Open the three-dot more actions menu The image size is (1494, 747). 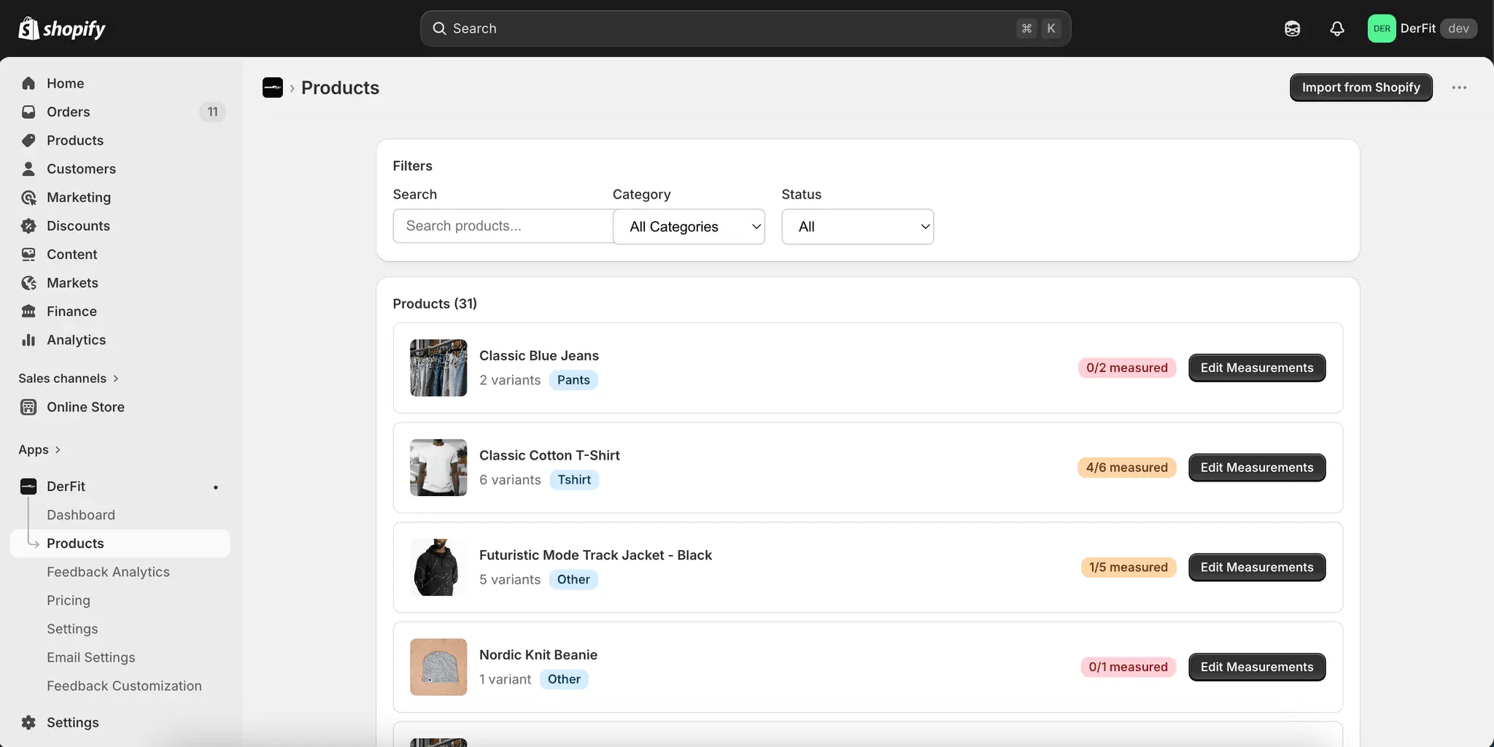click(x=1459, y=88)
